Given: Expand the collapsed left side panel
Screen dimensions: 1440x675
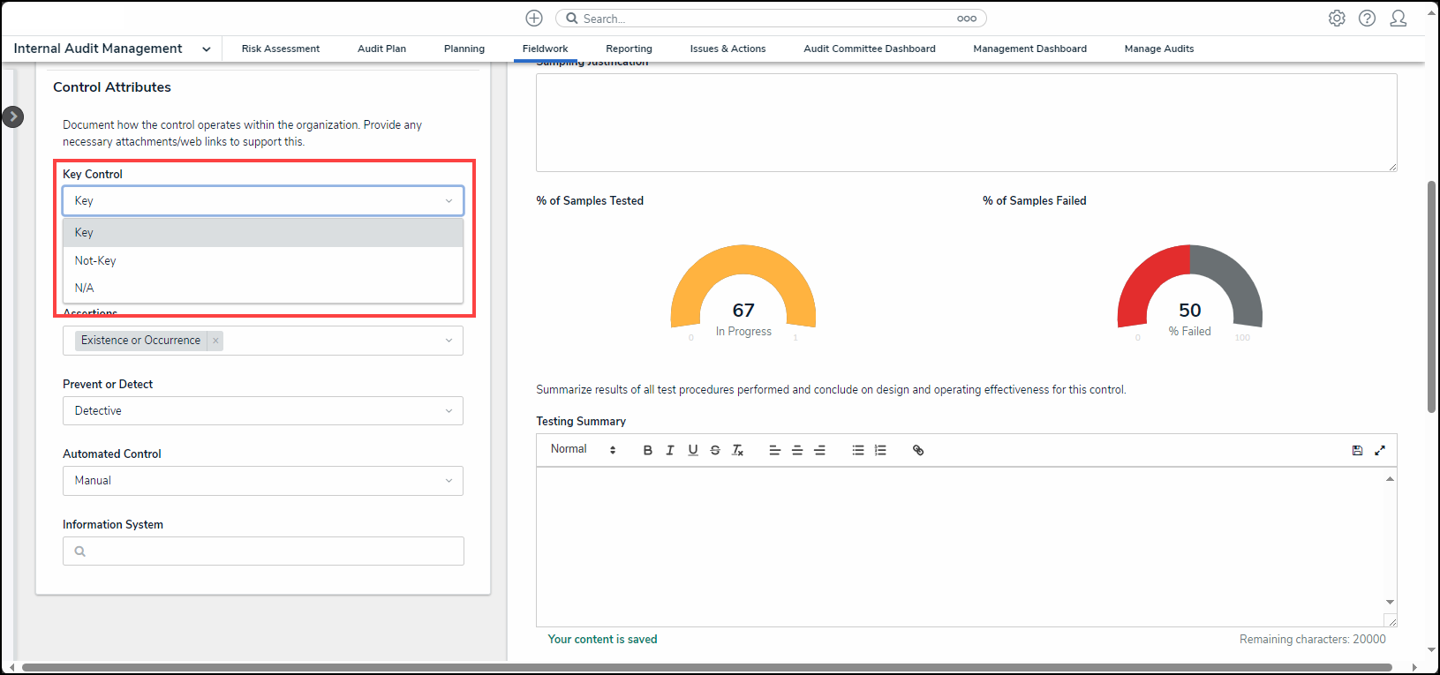Looking at the screenshot, I should (x=13, y=116).
